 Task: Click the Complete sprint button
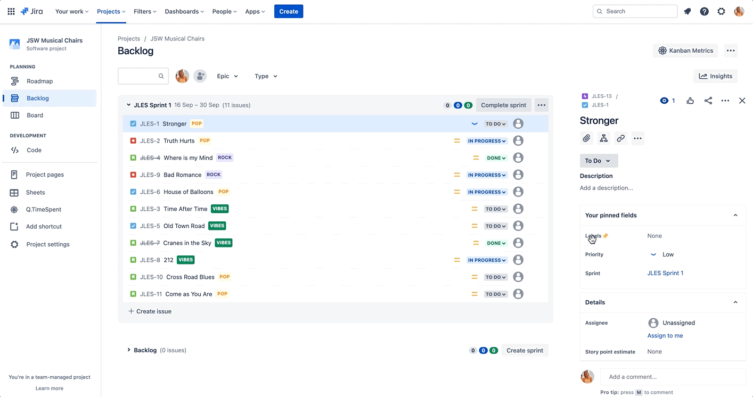[x=503, y=105]
